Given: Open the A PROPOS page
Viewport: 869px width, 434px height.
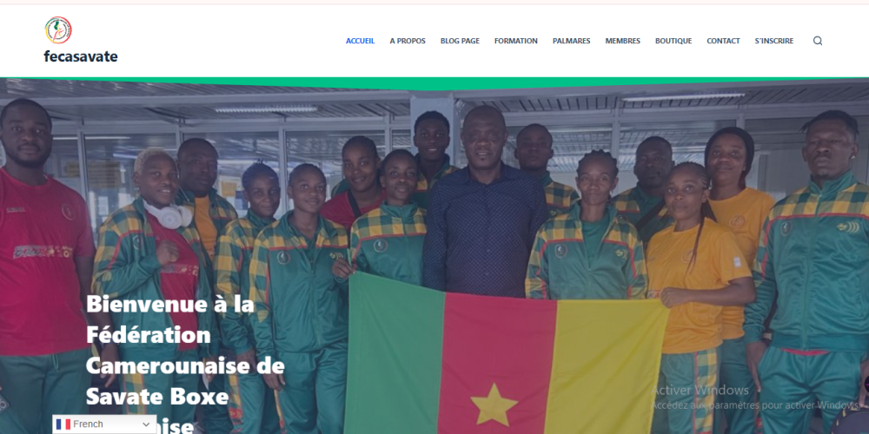Looking at the screenshot, I should point(408,41).
